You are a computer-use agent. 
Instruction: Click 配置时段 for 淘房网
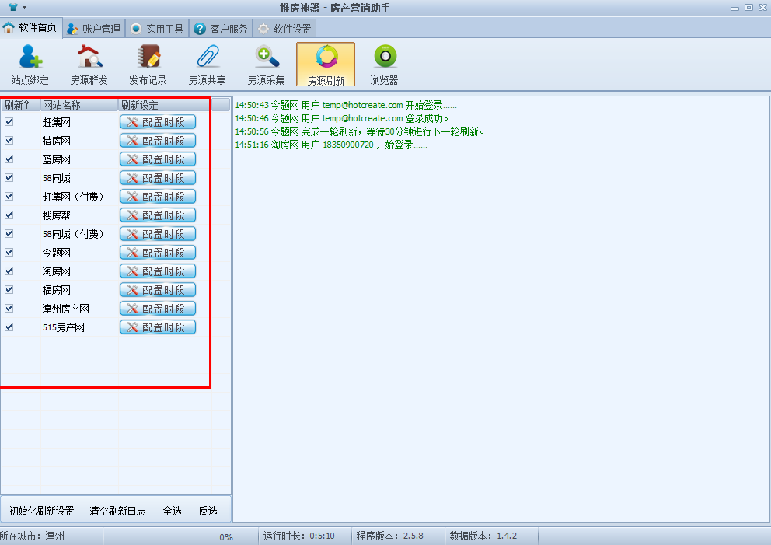pos(158,271)
